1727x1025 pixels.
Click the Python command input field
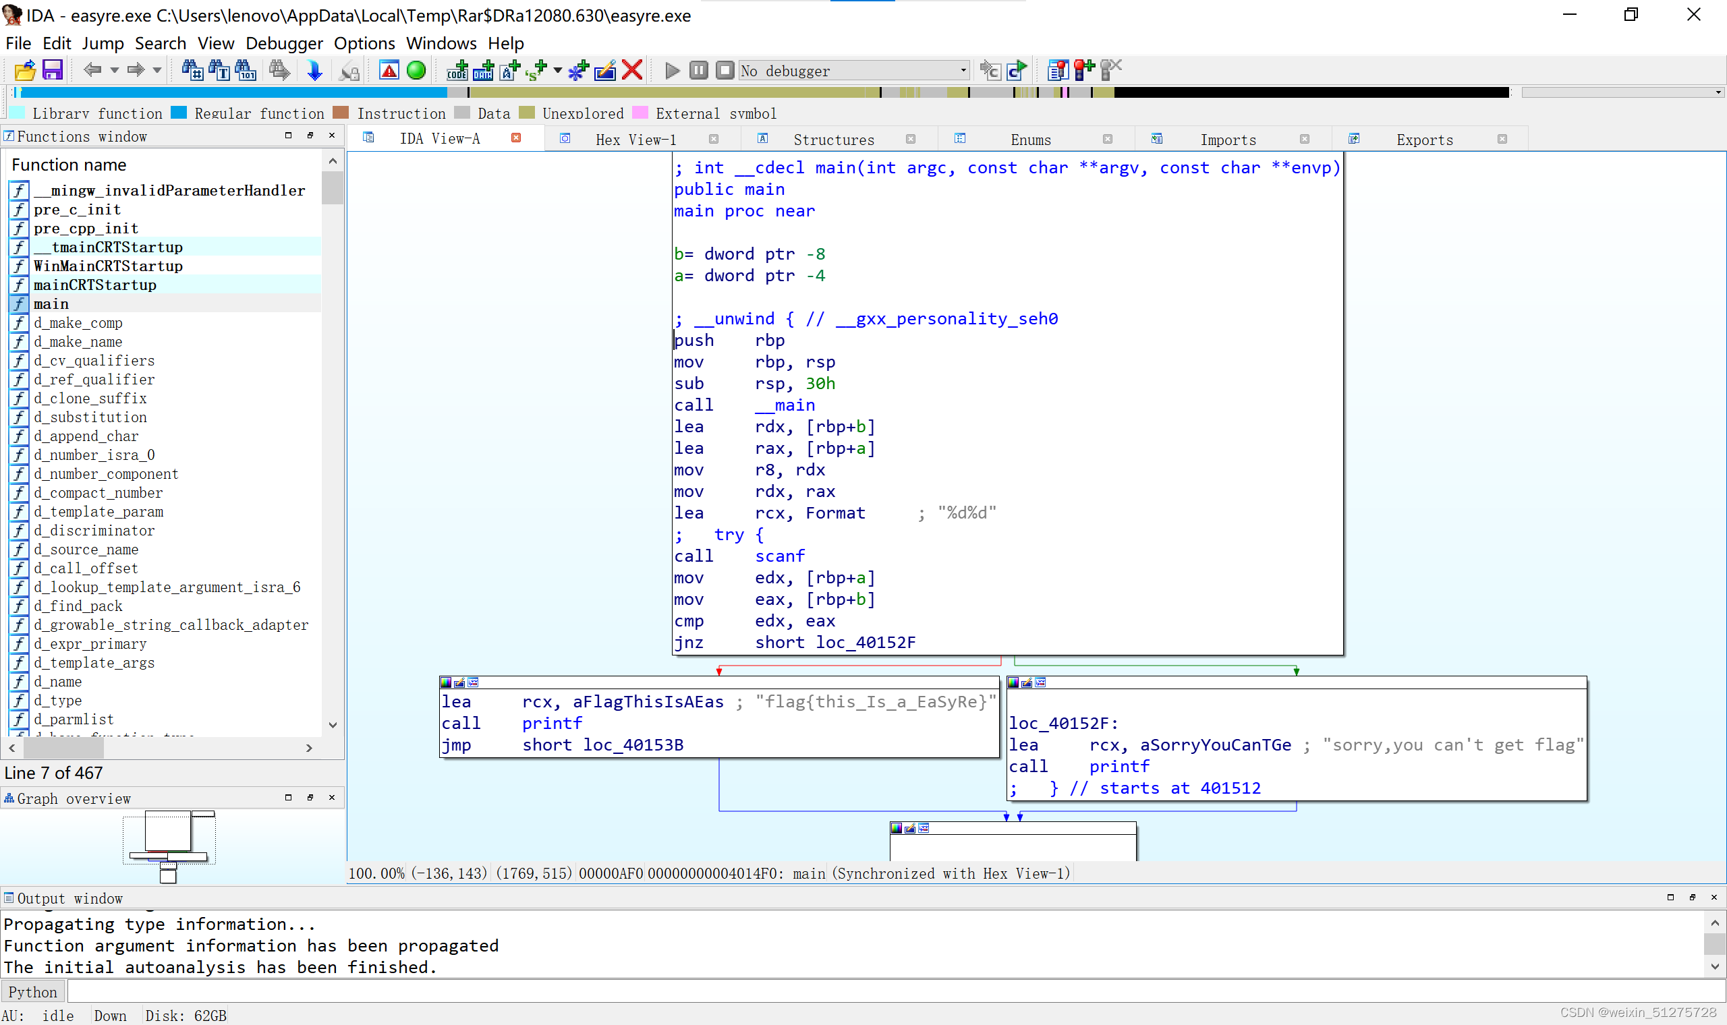896,993
